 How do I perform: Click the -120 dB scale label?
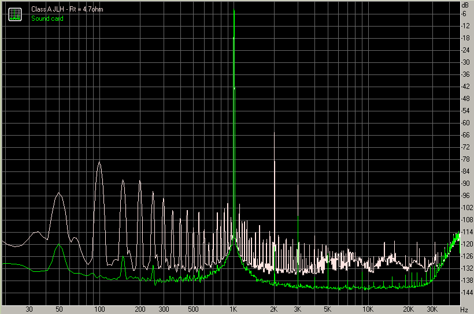click(466, 244)
